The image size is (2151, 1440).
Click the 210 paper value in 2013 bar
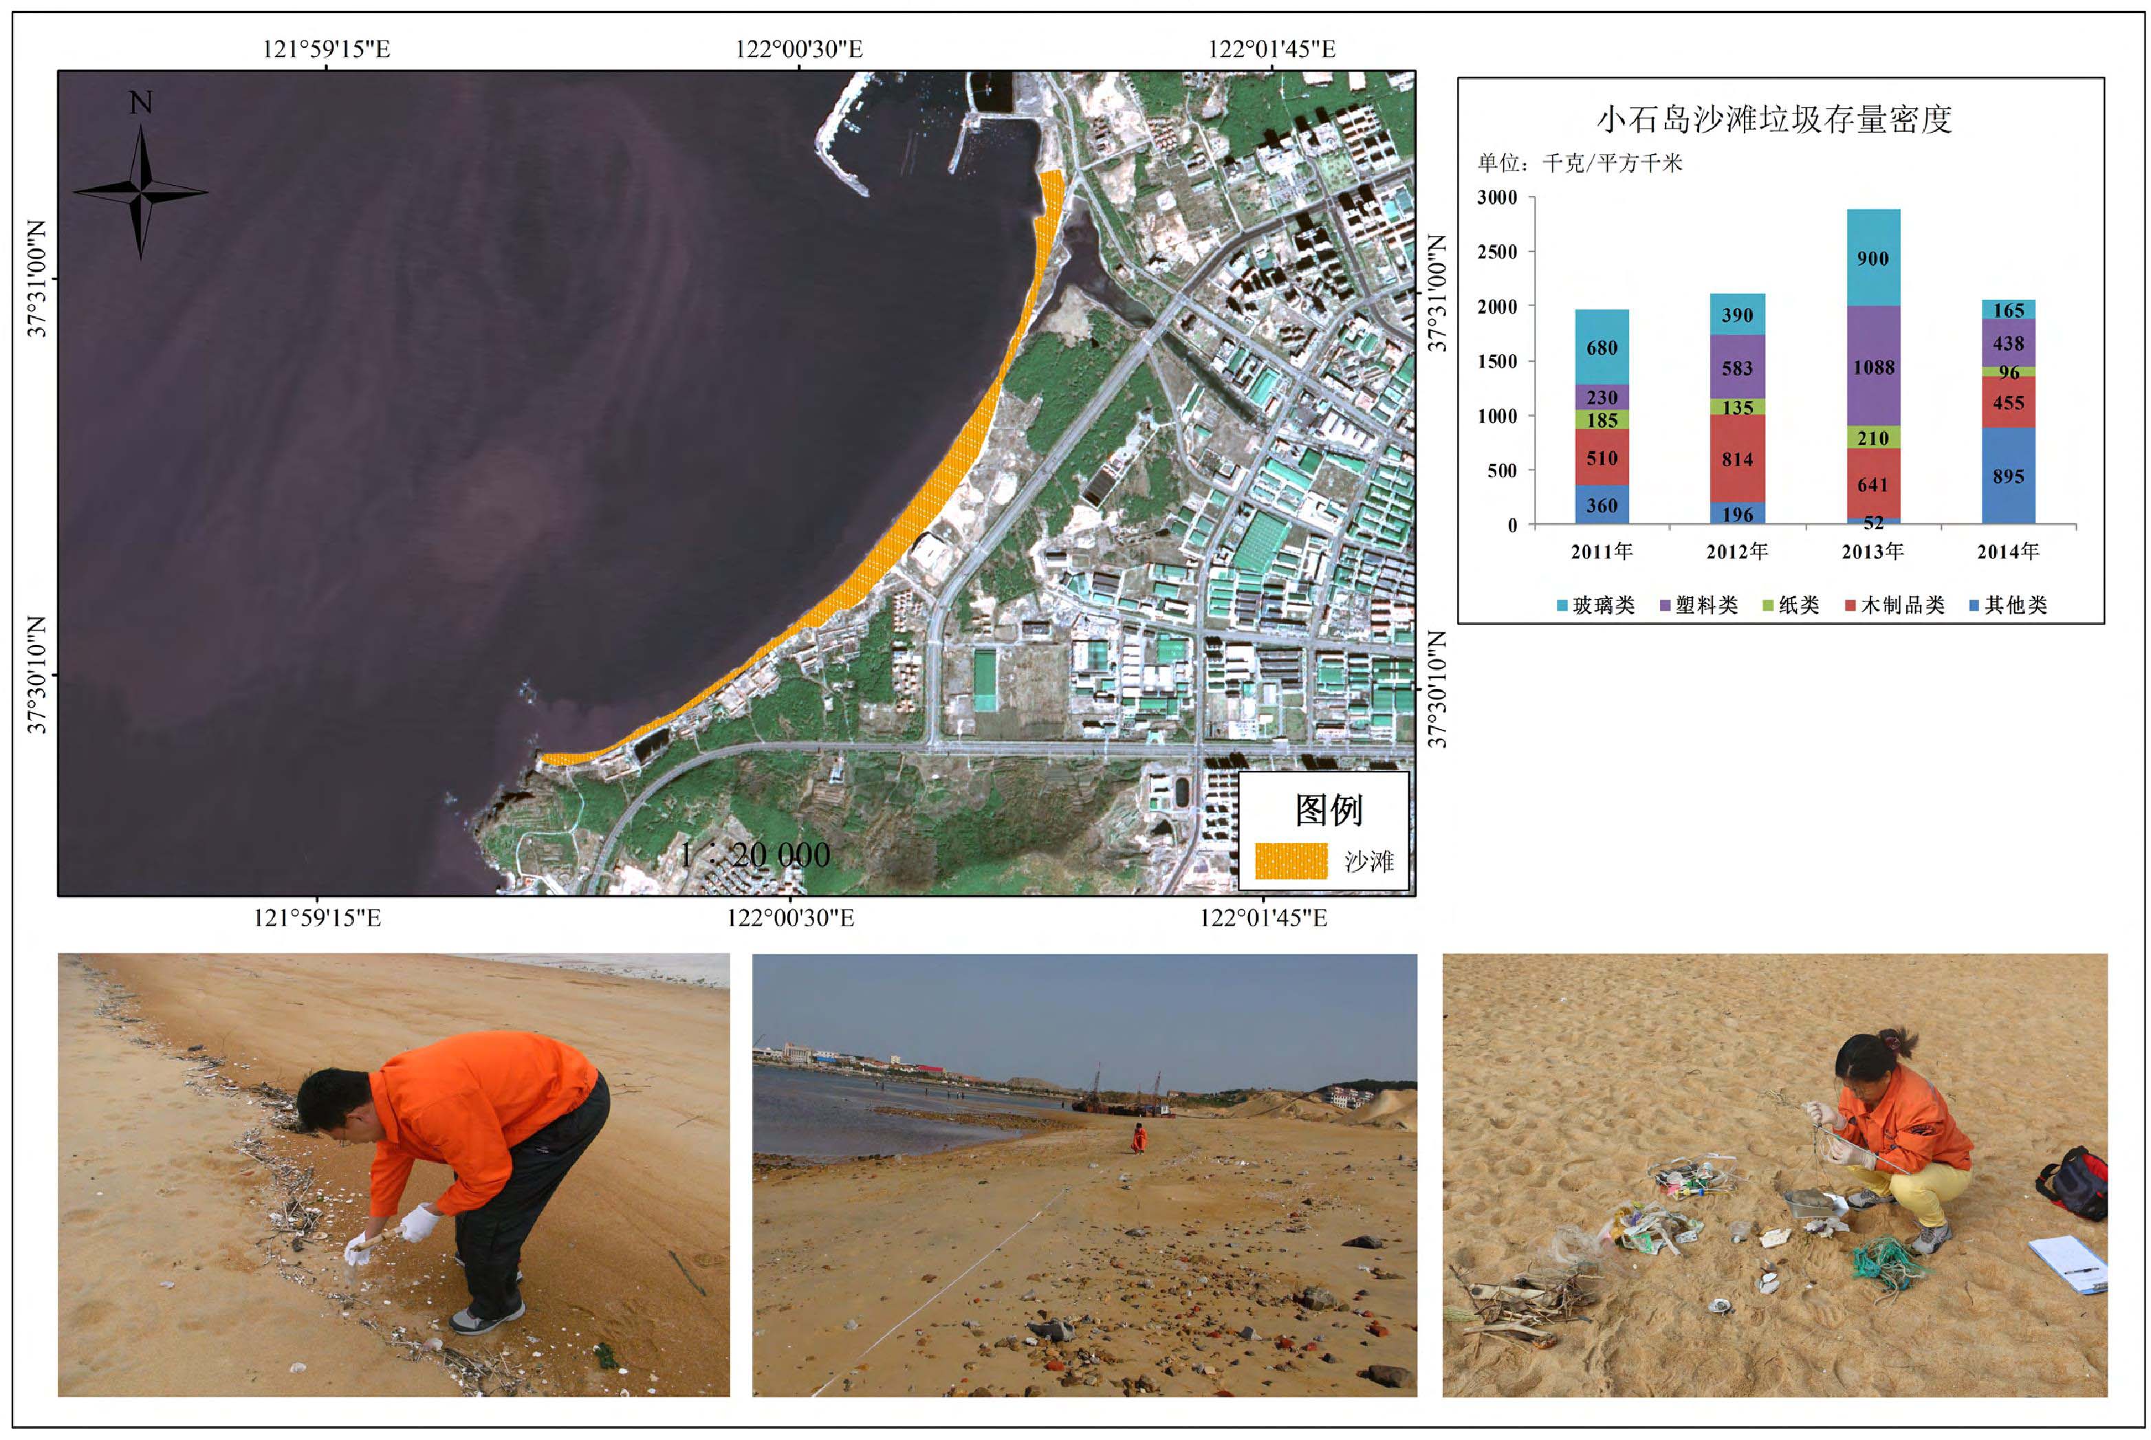[1872, 438]
